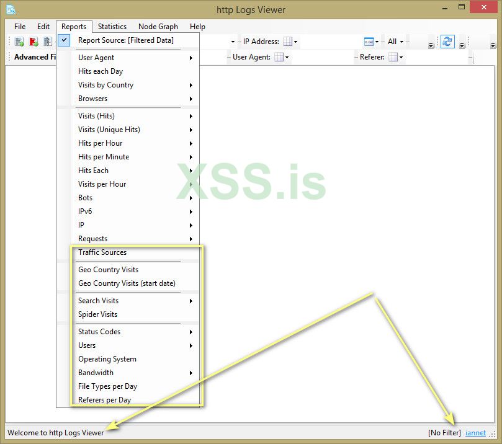Open the Node Graph menu

coord(158,27)
